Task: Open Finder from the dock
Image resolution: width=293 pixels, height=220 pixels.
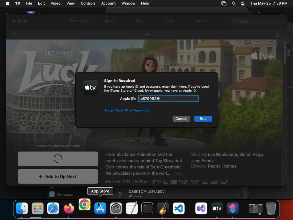Action: 22,209
